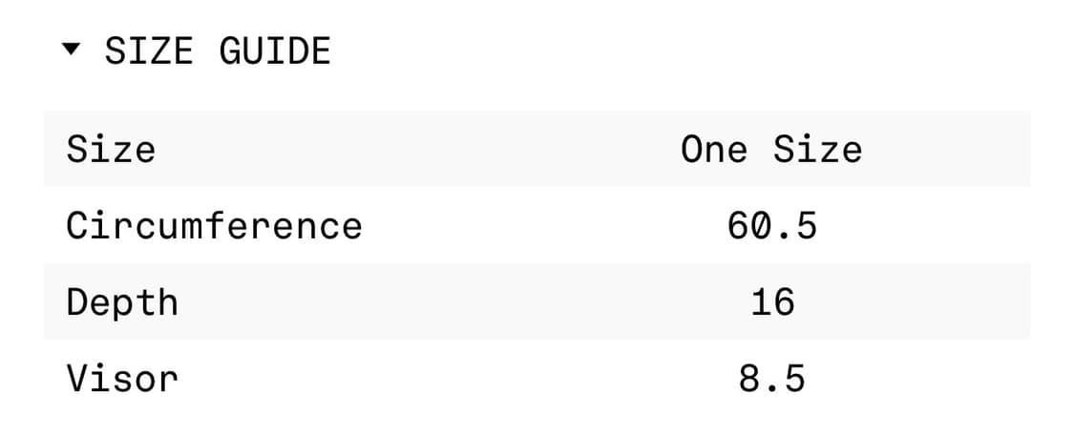1074x434 pixels.
Task: Select the Visor row label
Action: coord(122,379)
